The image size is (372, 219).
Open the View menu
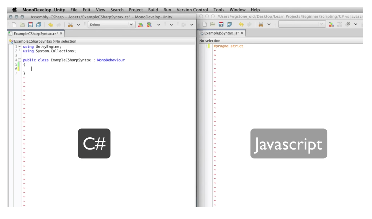[x=100, y=10]
